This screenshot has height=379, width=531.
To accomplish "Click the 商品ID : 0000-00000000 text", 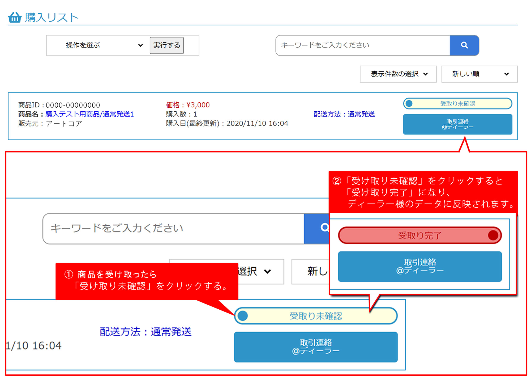I will click(59, 105).
